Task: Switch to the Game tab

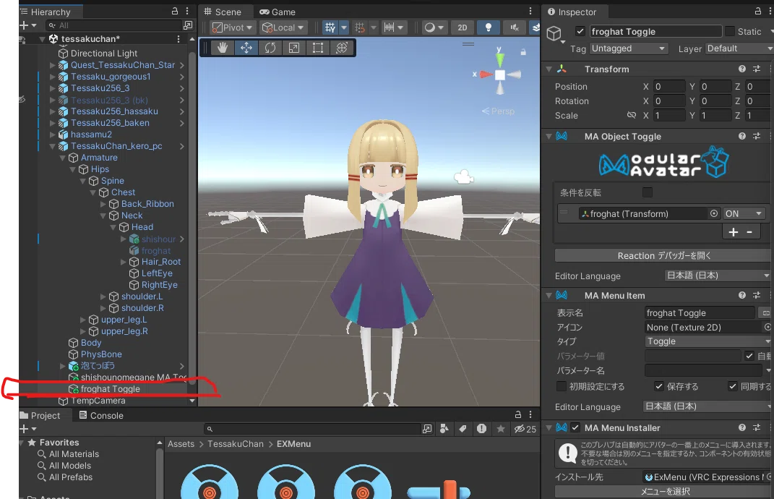Action: click(x=278, y=12)
